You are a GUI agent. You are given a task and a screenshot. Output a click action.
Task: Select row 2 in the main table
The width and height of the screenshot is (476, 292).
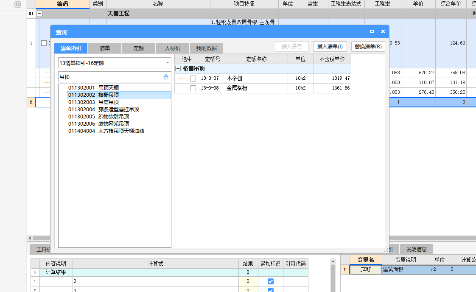point(31,102)
